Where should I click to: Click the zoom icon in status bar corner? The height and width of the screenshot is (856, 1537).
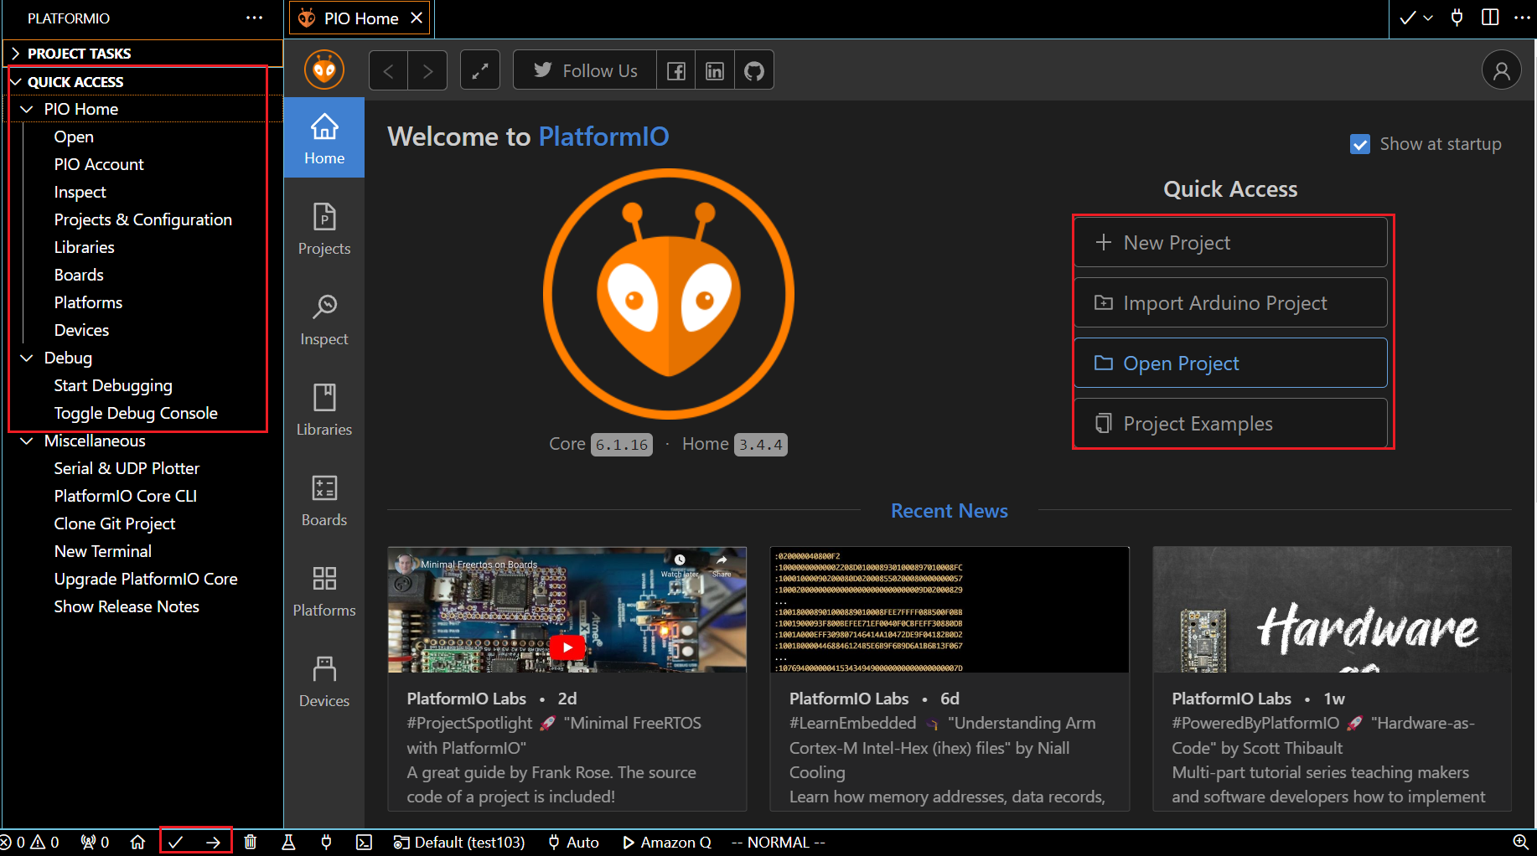pos(1520,842)
